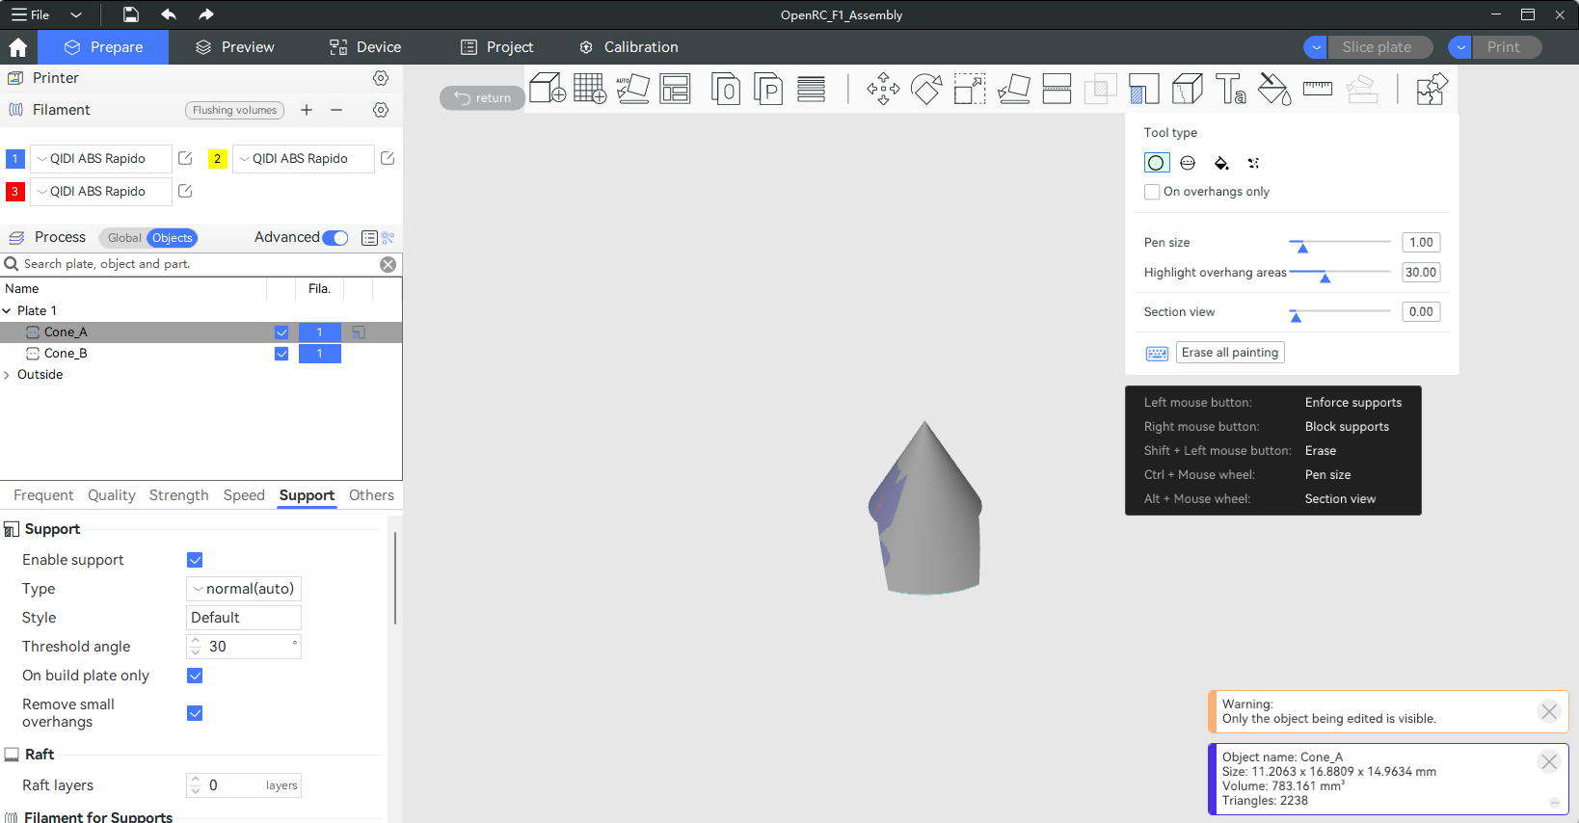The height and width of the screenshot is (823, 1579).
Task: Enable On overhangs only checkbox
Action: click(x=1152, y=192)
